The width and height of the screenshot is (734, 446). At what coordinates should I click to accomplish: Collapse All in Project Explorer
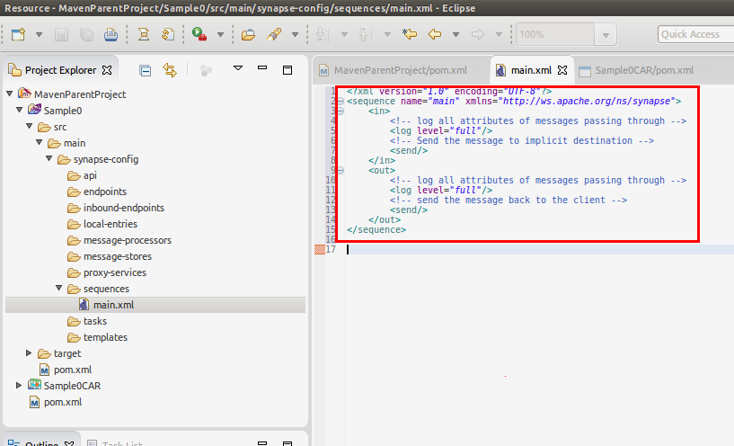tap(145, 70)
